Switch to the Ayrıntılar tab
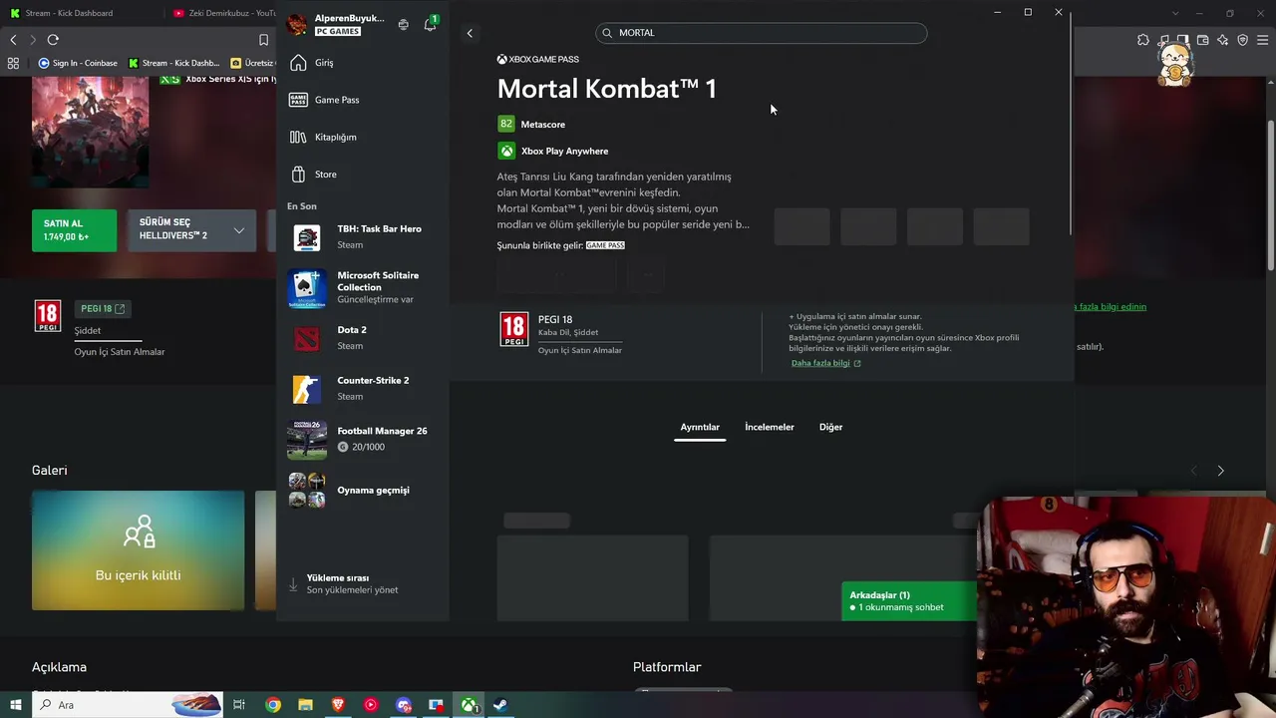 click(700, 427)
